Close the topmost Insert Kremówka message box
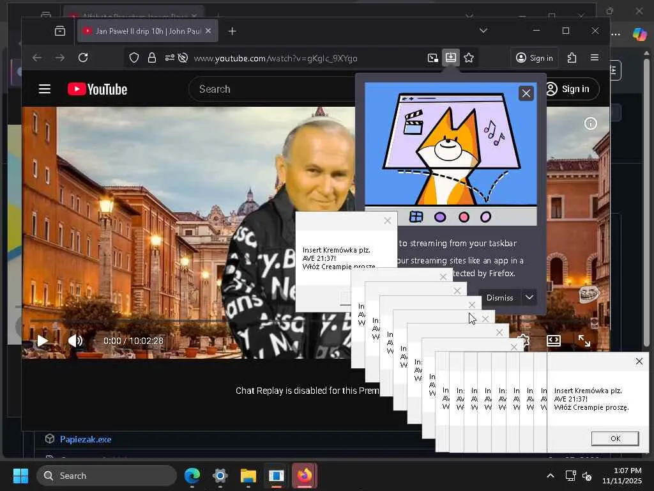This screenshot has width=654, height=491. click(388, 221)
